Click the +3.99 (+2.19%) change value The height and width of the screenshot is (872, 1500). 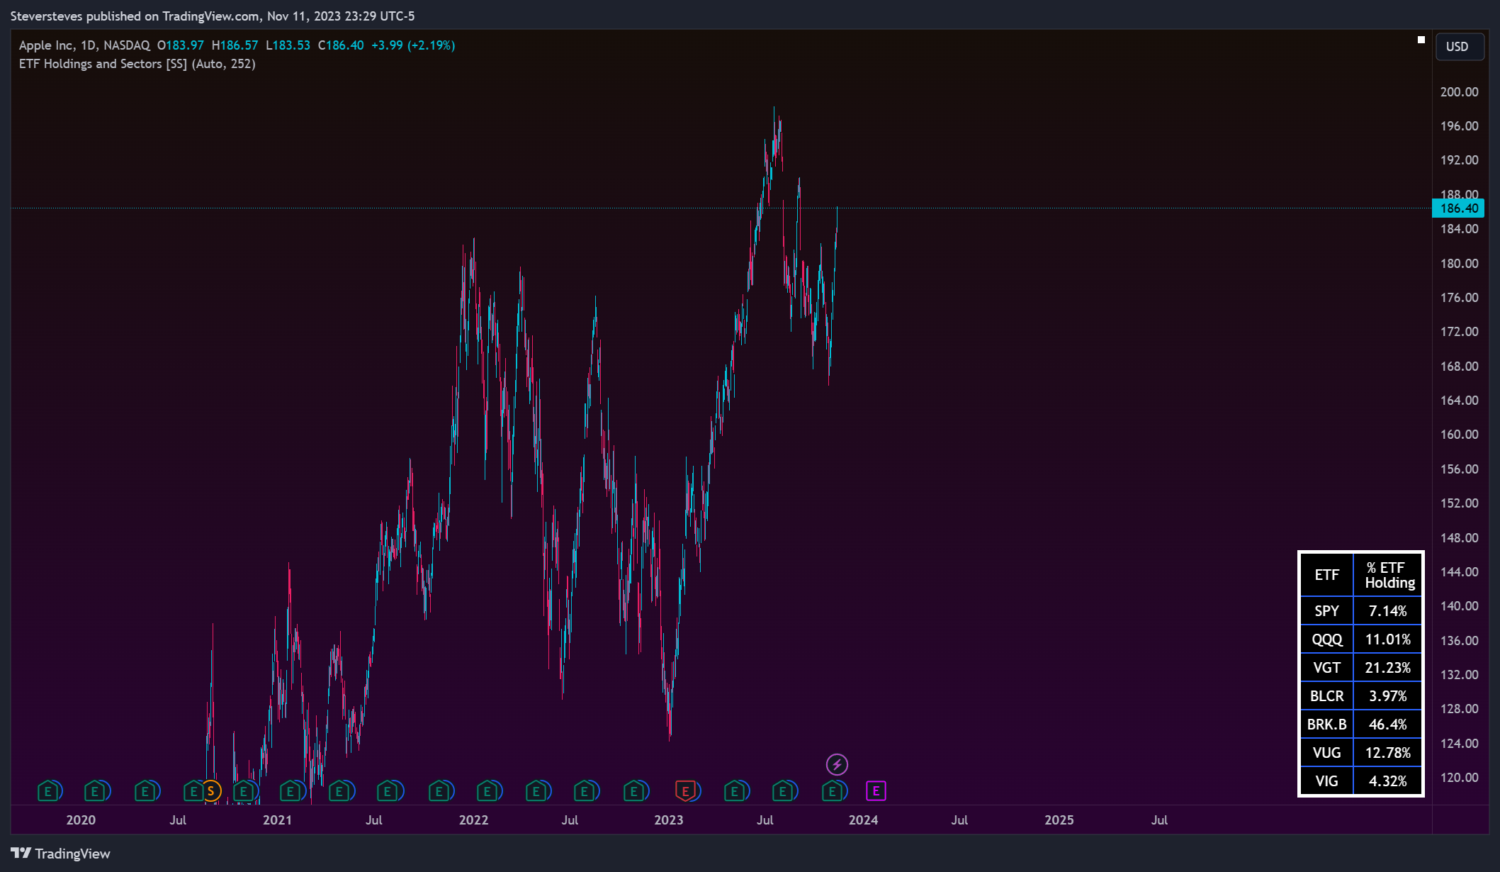(x=413, y=45)
